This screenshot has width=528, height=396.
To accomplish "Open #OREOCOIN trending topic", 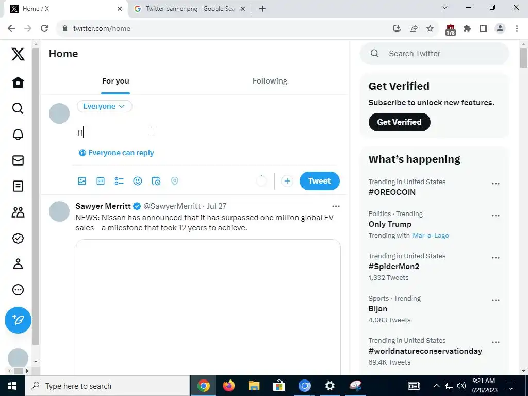I will (x=392, y=192).
